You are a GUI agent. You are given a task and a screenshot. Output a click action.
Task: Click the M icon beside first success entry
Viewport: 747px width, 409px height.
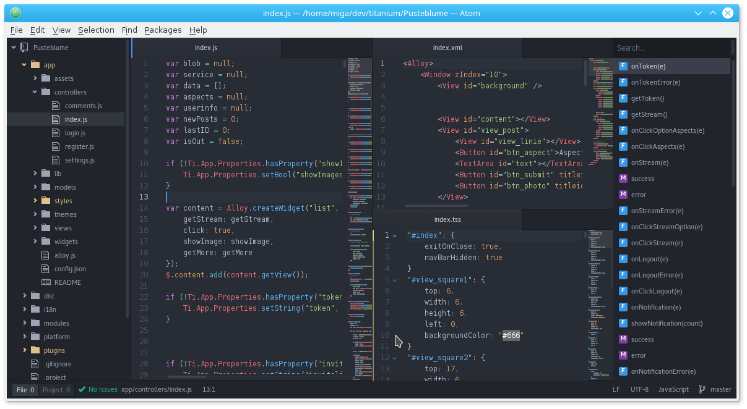[x=623, y=179]
